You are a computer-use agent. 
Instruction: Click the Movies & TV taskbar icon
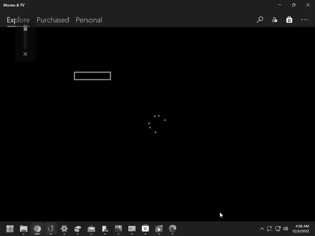point(159,229)
